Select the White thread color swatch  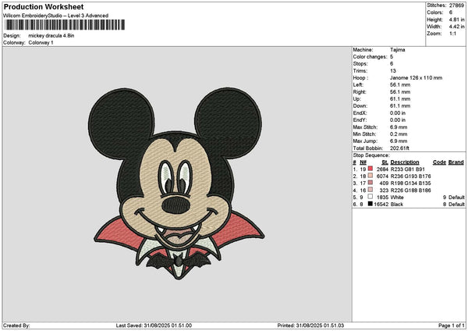(370, 197)
